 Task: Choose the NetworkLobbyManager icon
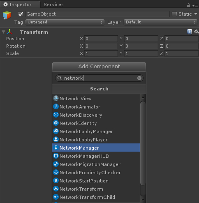click(x=56, y=131)
